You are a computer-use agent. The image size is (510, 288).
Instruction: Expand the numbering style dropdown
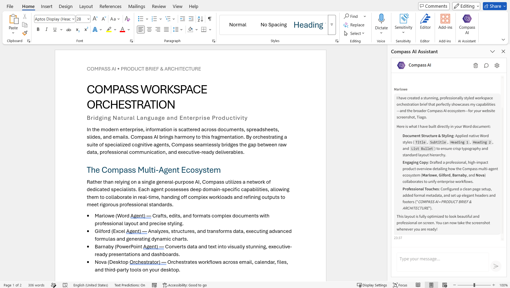coord(161,19)
